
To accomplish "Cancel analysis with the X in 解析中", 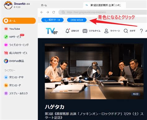I will (x=59, y=20).
